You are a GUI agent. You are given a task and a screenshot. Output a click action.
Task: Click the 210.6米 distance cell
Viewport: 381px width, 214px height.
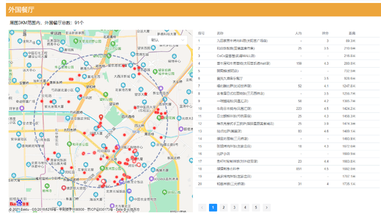click(349, 48)
